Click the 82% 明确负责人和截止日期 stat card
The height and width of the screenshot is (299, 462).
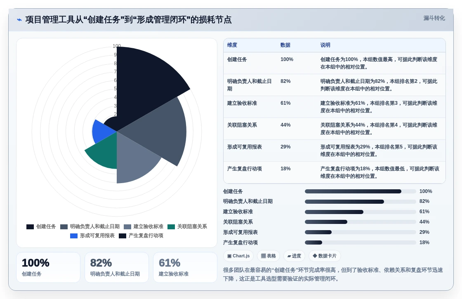point(117,268)
